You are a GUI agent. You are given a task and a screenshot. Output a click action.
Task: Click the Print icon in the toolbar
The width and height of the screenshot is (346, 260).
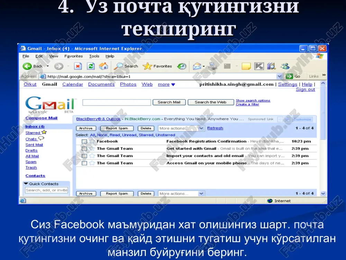(x=213, y=66)
